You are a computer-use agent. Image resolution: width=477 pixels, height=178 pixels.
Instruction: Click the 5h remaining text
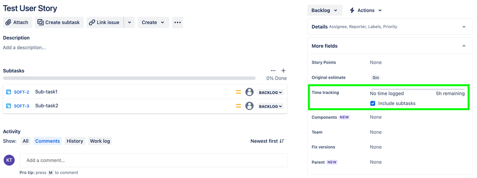(x=450, y=94)
